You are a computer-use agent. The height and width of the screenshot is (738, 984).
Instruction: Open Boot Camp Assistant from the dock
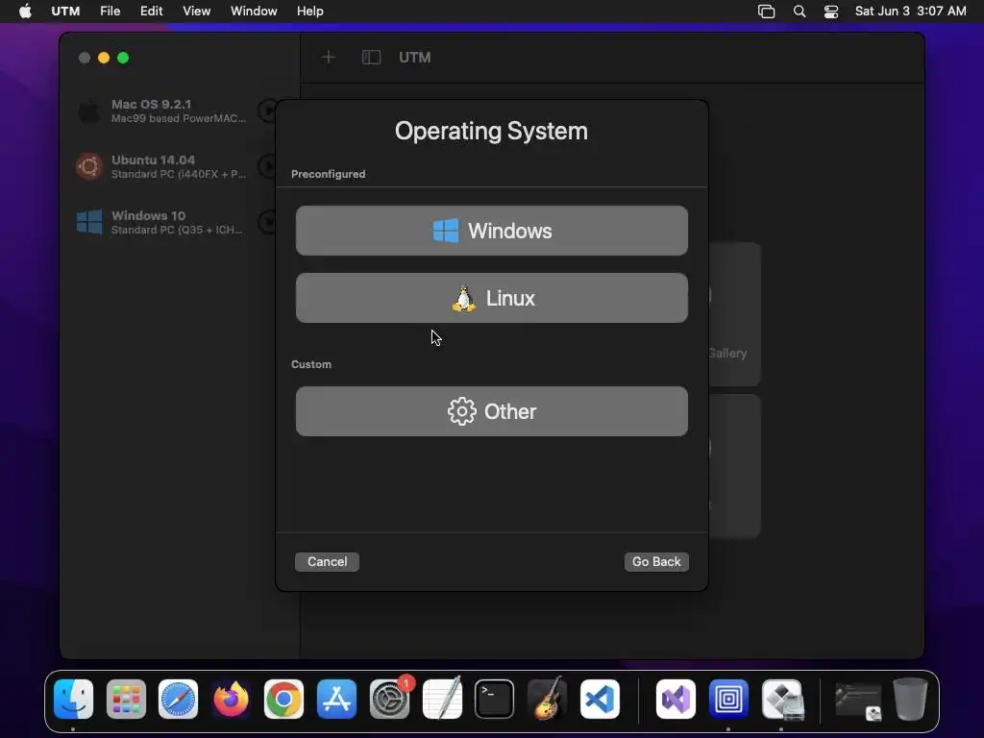pyautogui.click(x=782, y=700)
